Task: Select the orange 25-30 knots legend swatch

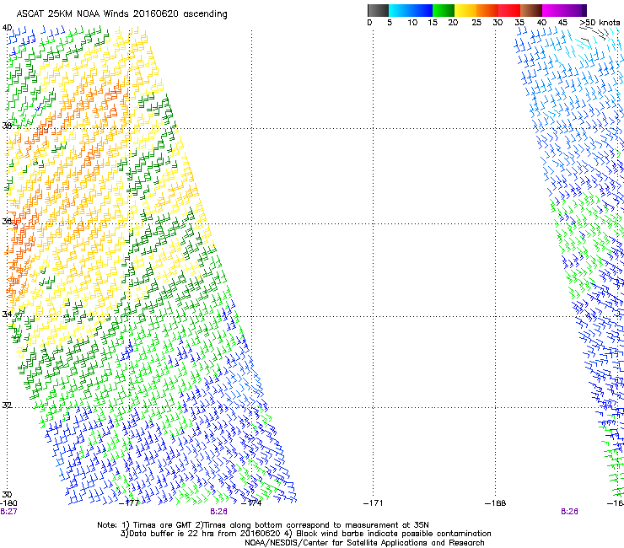Action: pos(487,10)
